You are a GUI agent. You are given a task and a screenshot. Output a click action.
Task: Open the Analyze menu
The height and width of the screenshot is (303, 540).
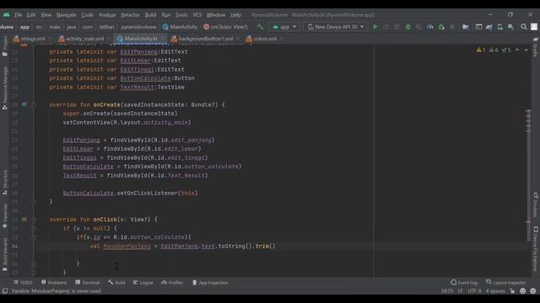107,15
